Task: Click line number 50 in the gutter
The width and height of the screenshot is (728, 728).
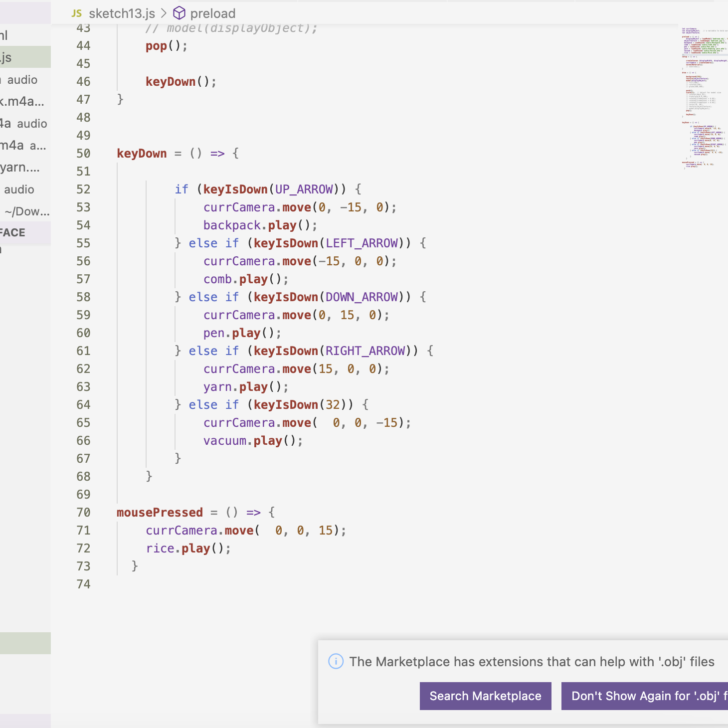Action: click(83, 154)
